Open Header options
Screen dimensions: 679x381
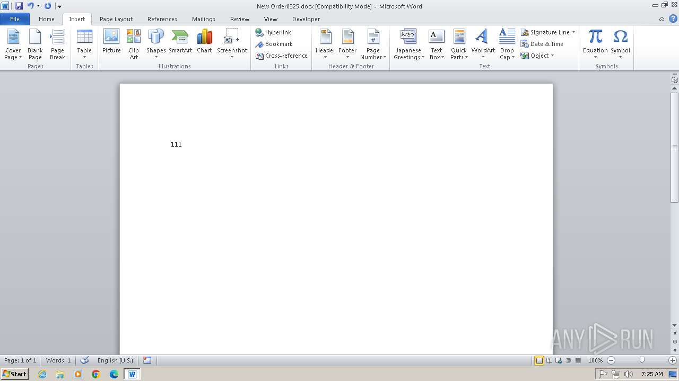(x=325, y=44)
